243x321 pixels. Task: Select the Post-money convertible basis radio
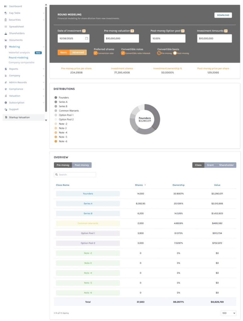tap(175, 53)
